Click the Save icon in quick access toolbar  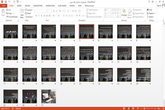tap(6, 2)
